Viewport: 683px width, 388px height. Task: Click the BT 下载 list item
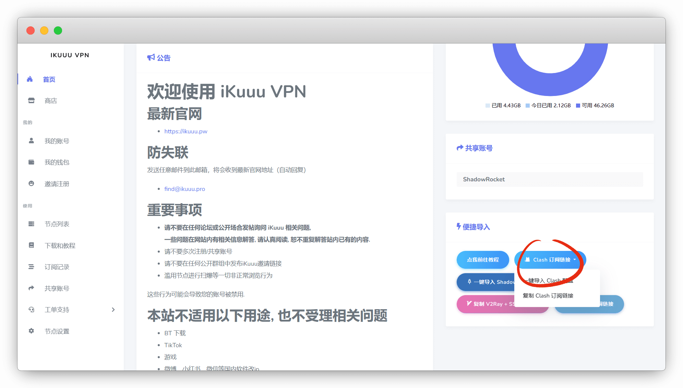175,333
